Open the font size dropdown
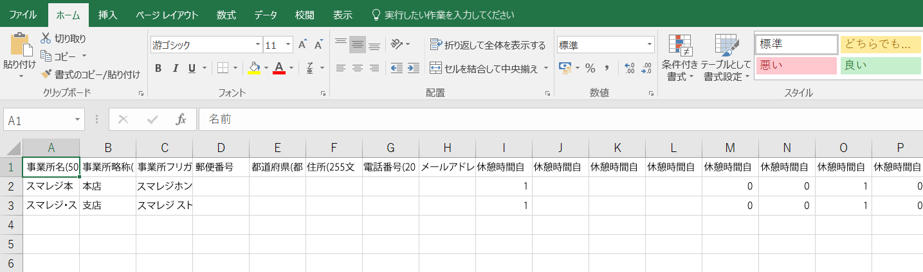Image resolution: width=923 pixels, height=272 pixels. (x=288, y=45)
